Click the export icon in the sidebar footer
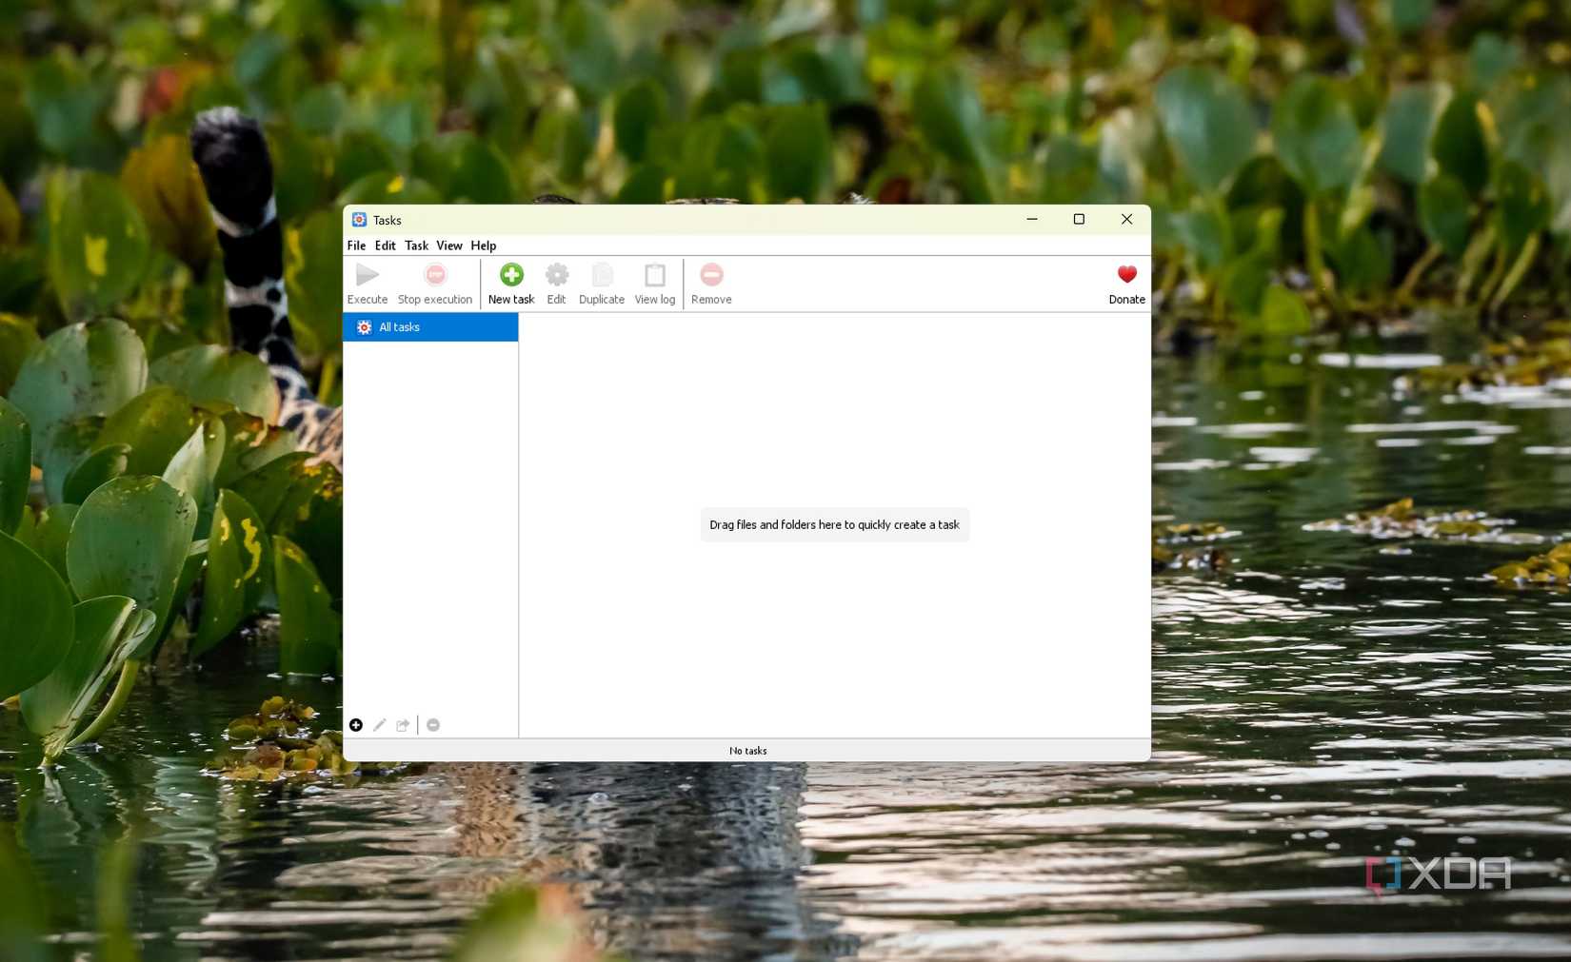1571x962 pixels. pyautogui.click(x=403, y=724)
